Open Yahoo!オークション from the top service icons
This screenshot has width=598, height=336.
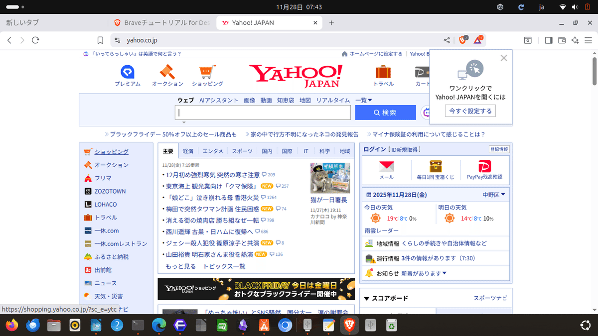167,74
